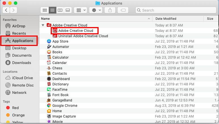
Task: Go back with the left chevron button
Action: [x=6, y=10]
